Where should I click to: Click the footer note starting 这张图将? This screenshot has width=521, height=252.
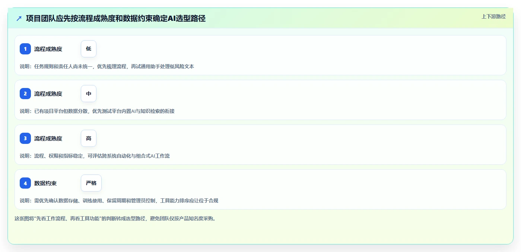115,218
